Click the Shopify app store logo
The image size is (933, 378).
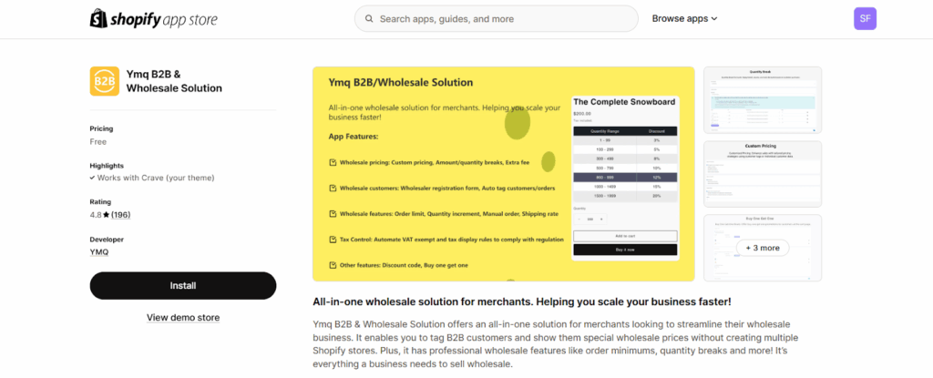click(x=153, y=19)
